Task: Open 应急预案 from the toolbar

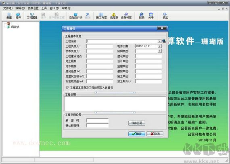Action: click(126, 16)
